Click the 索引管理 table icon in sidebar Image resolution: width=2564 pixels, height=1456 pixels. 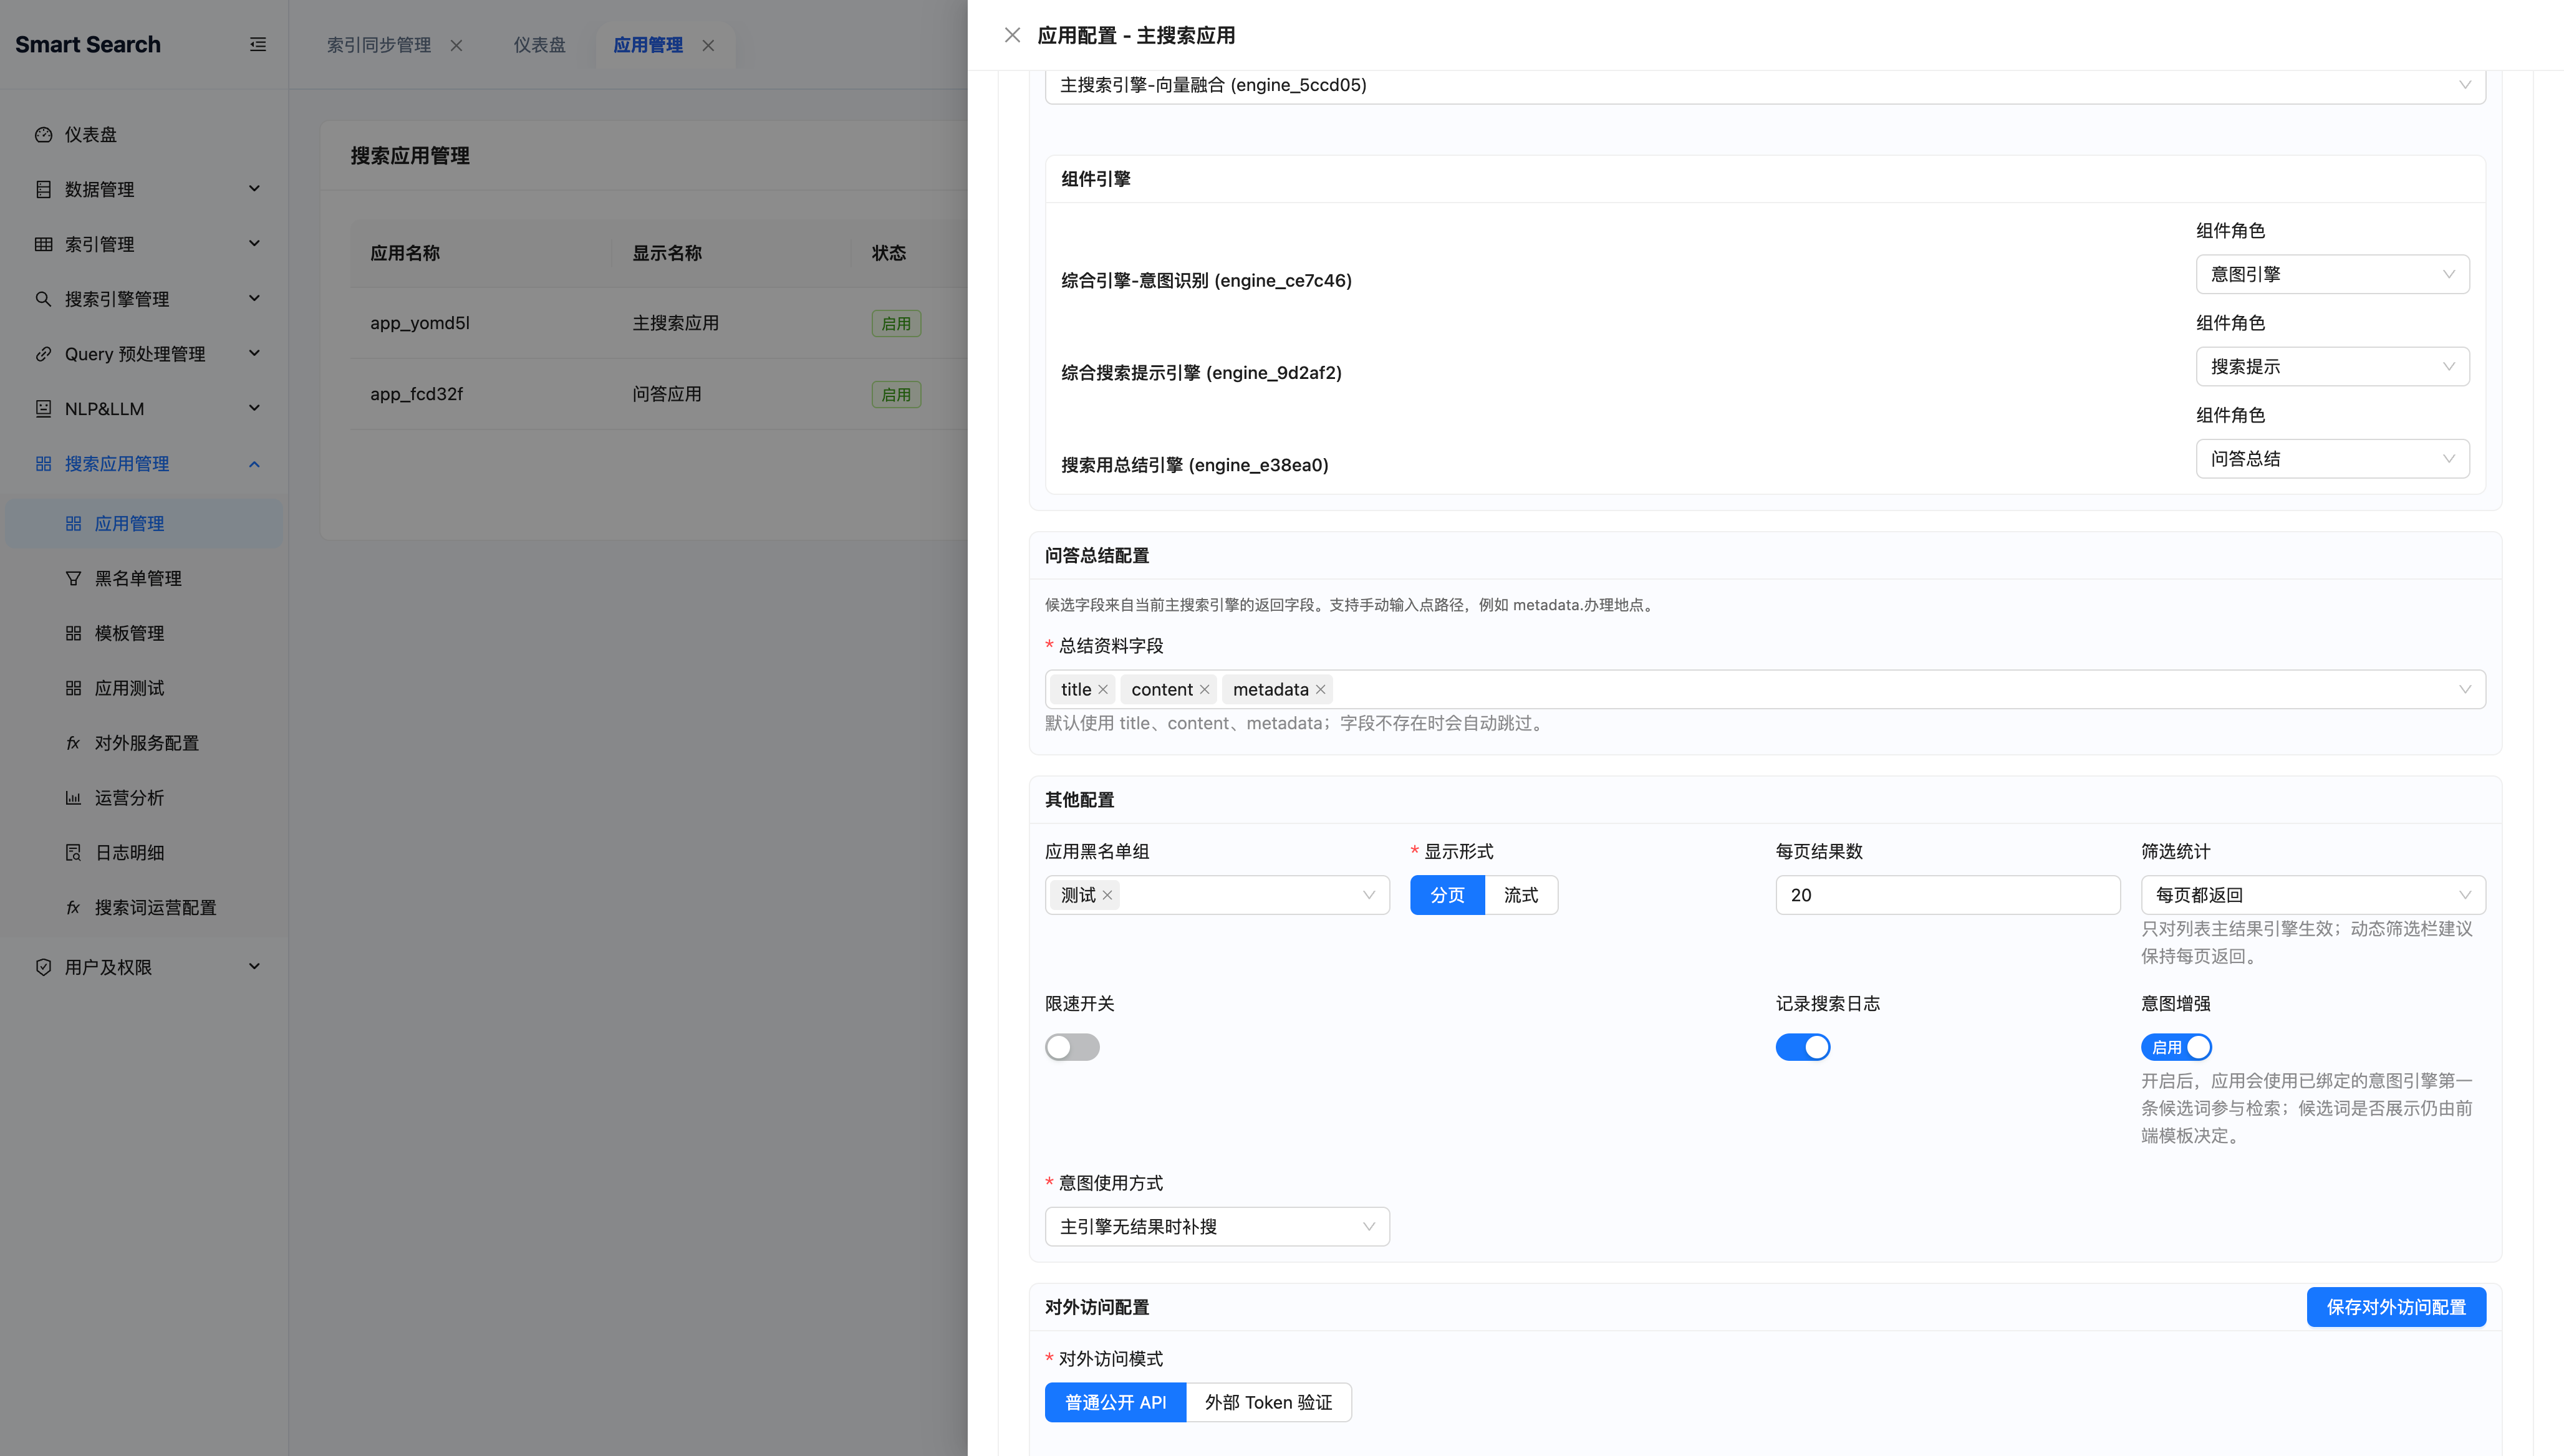click(43, 244)
